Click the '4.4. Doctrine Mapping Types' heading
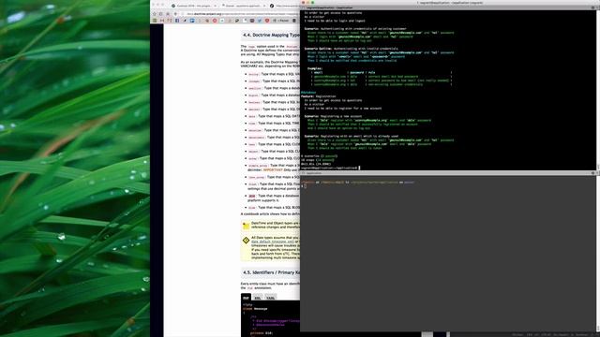The width and height of the screenshot is (600, 337). pyautogui.click(x=271, y=35)
